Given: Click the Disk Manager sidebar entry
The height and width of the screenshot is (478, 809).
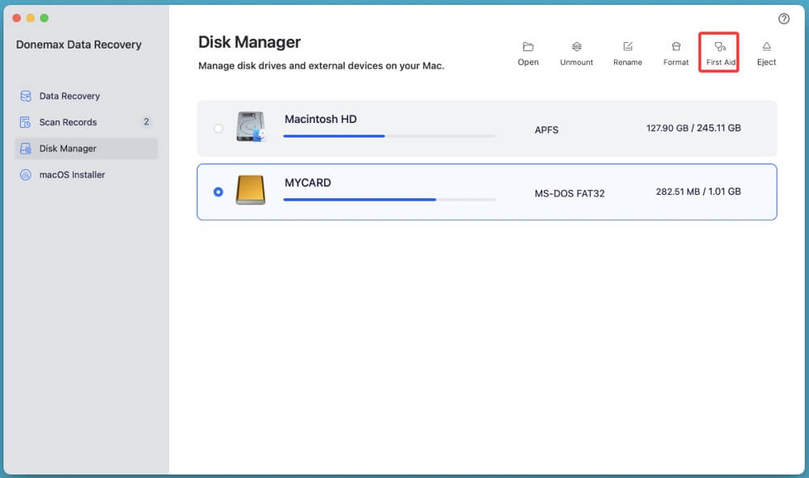Looking at the screenshot, I should 69,148.
